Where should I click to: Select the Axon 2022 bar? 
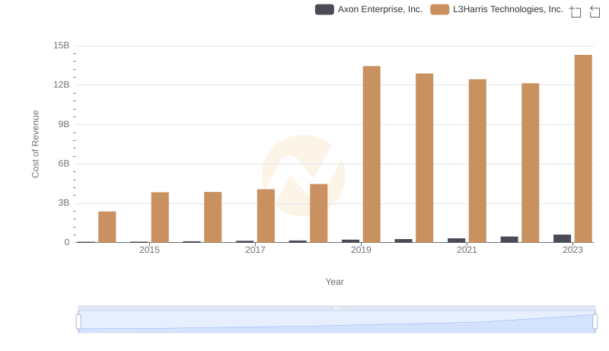coord(509,240)
